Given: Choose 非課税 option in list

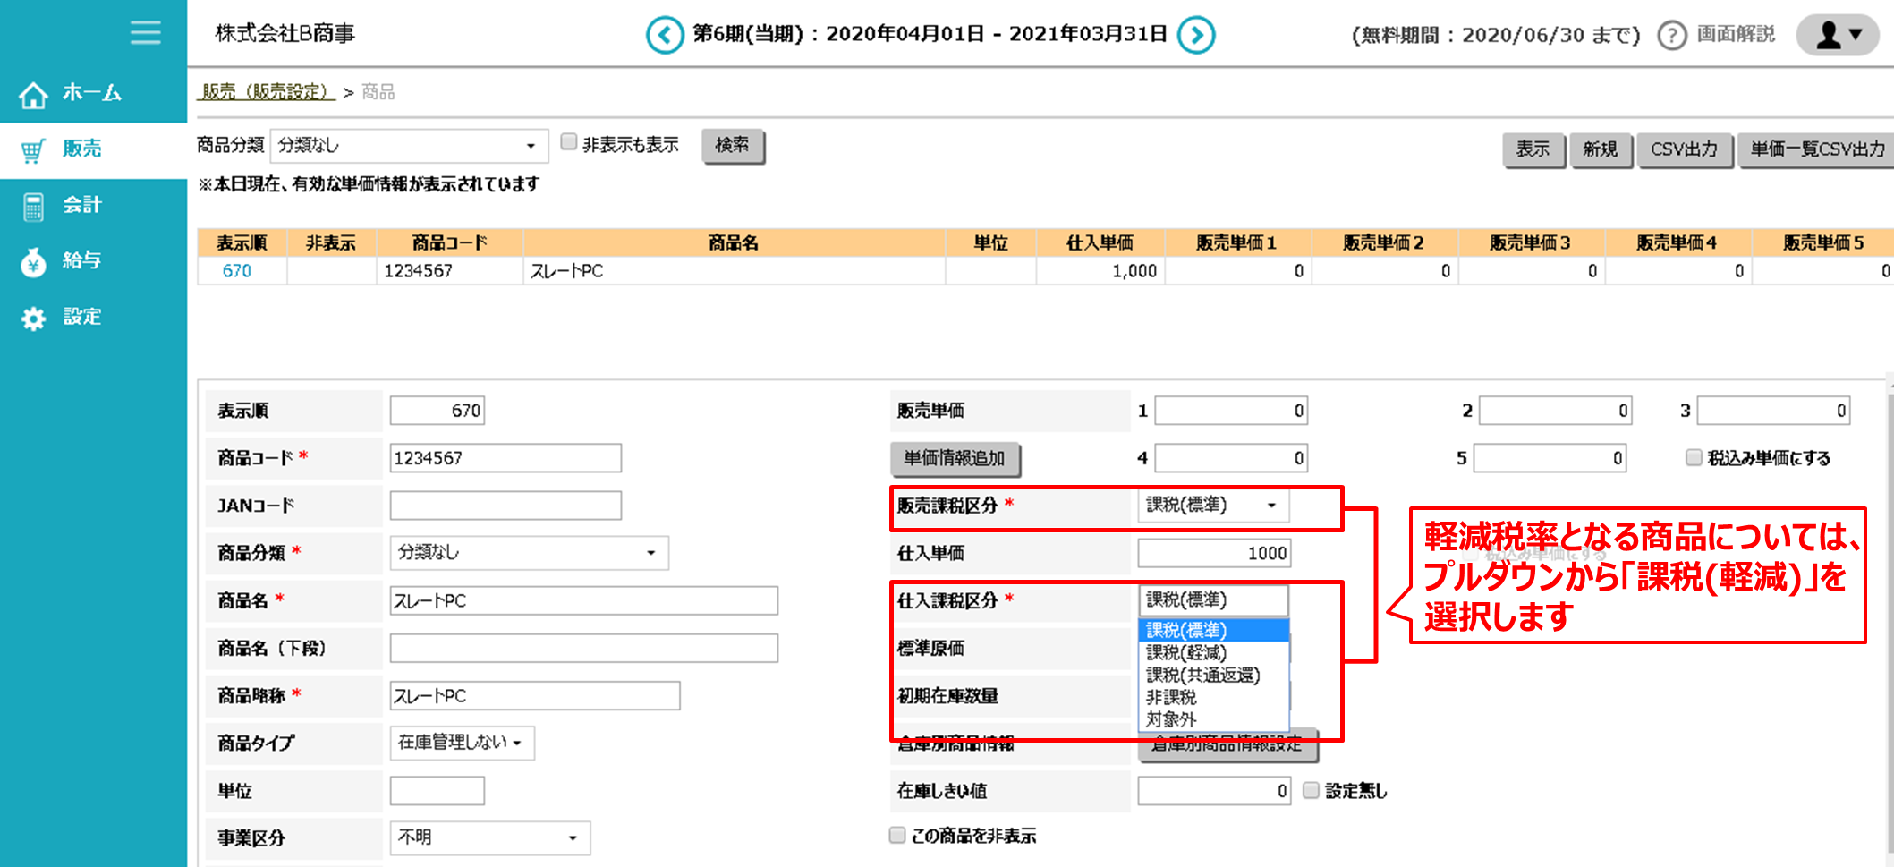Looking at the screenshot, I should point(1171,697).
